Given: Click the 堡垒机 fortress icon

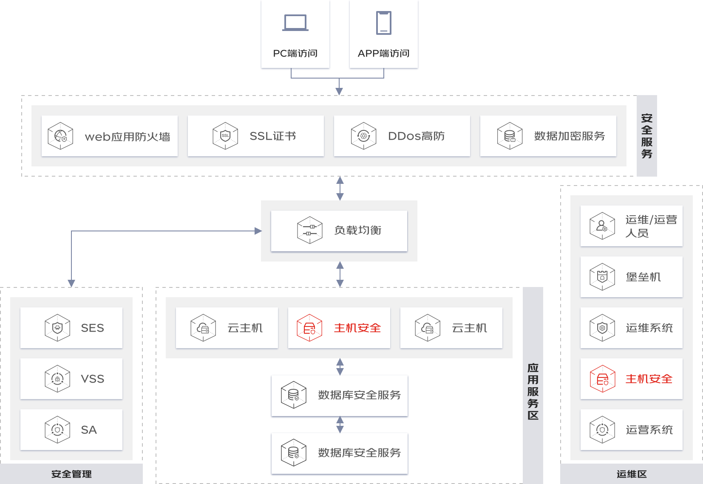Looking at the screenshot, I should coord(602,277).
